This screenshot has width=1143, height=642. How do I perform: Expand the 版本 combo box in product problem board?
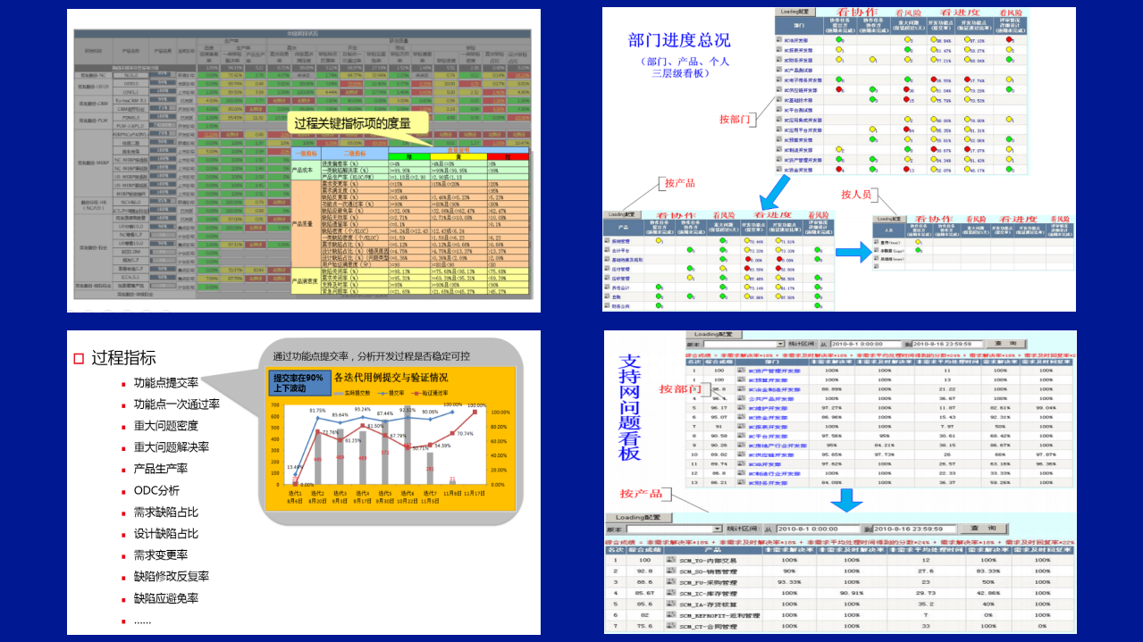(719, 529)
